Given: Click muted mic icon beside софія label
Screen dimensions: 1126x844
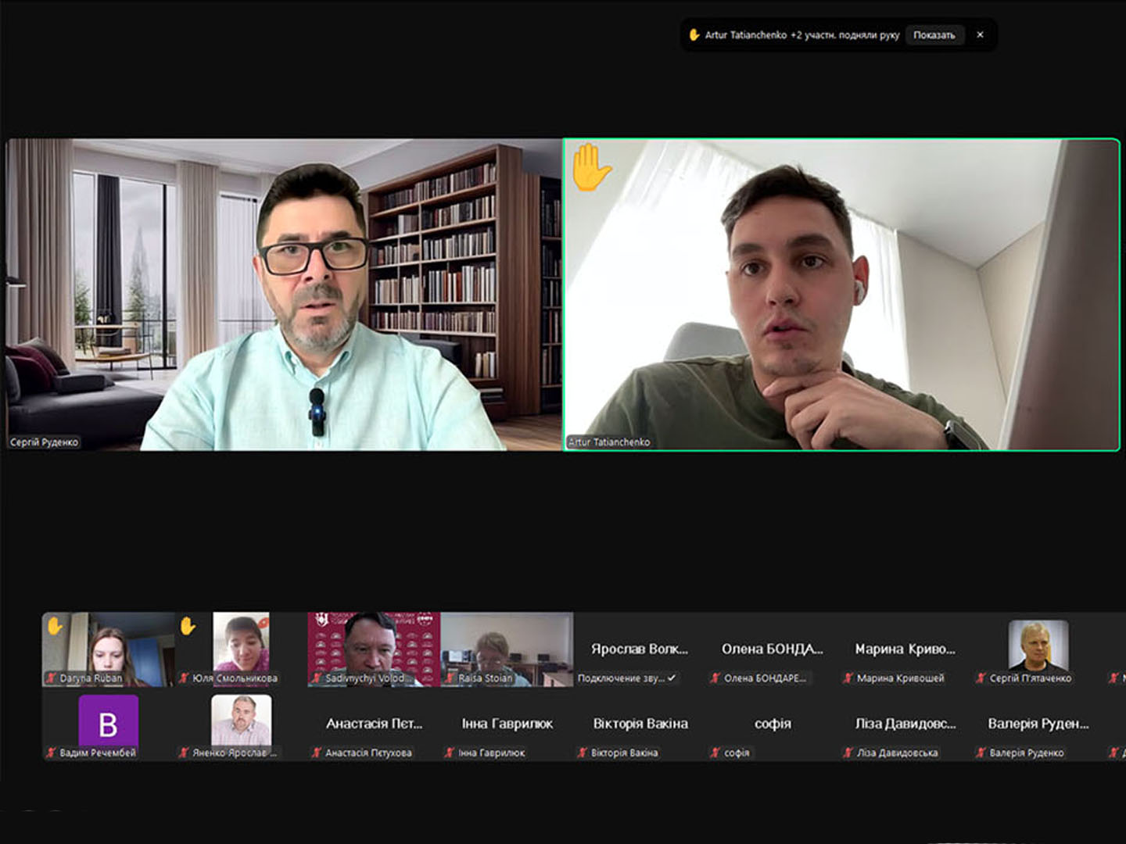Looking at the screenshot, I should click(715, 753).
